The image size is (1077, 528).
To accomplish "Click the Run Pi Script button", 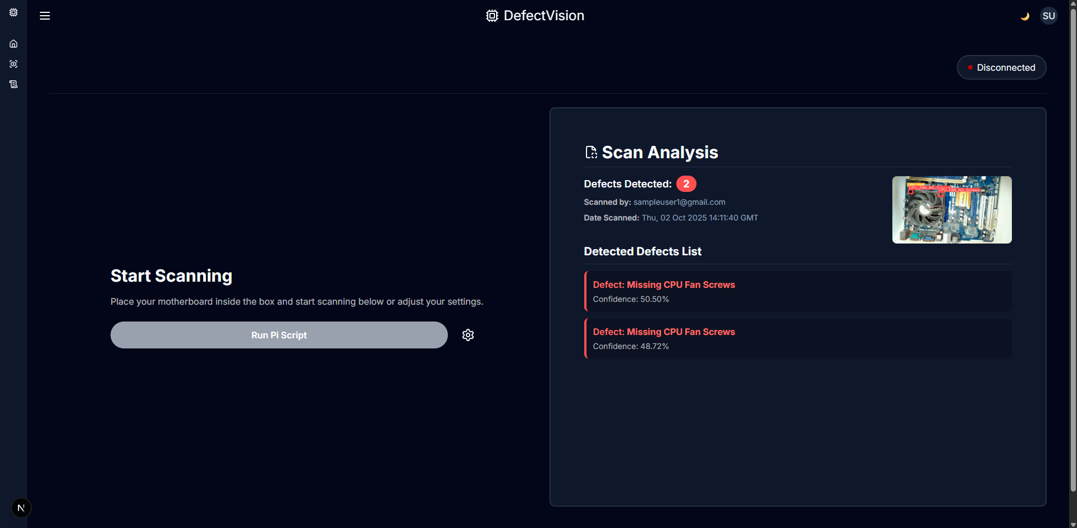I will point(279,335).
